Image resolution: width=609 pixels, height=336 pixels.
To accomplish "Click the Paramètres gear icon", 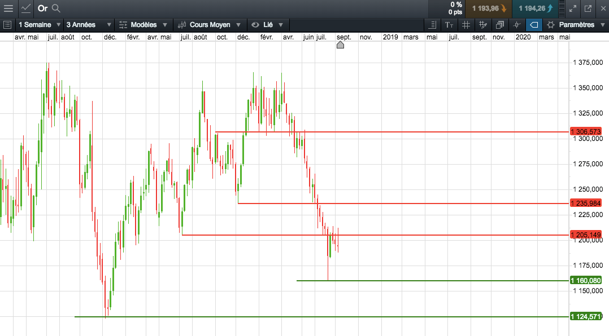I will pyautogui.click(x=550, y=25).
